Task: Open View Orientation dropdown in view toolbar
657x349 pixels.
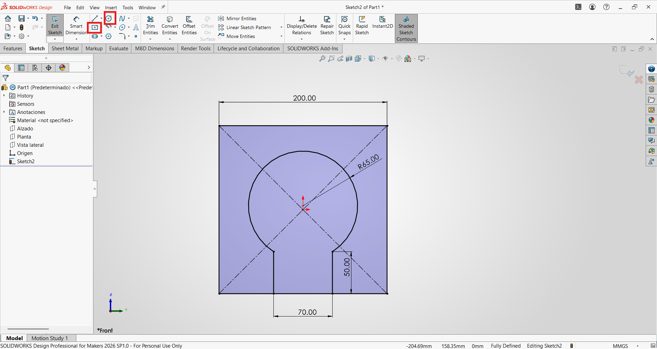Action: pyautogui.click(x=365, y=59)
